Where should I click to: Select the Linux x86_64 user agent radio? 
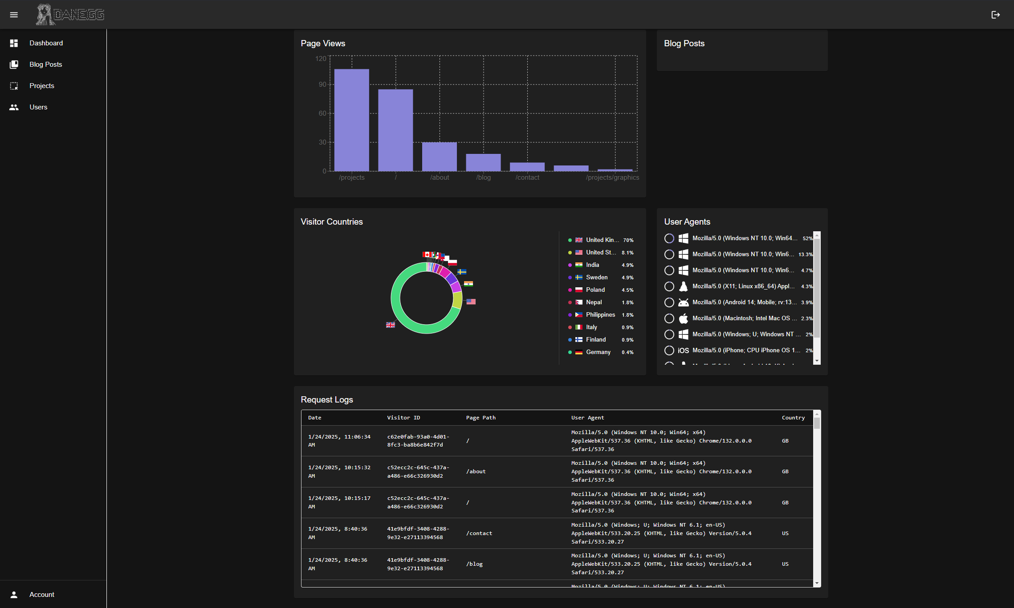coord(669,286)
